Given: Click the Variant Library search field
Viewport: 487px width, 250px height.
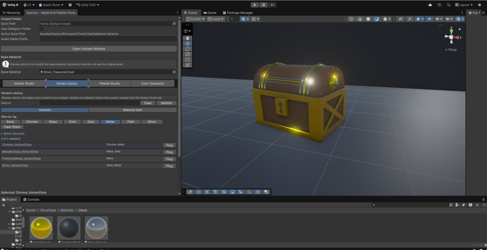Looking at the screenshot, I should (89, 103).
